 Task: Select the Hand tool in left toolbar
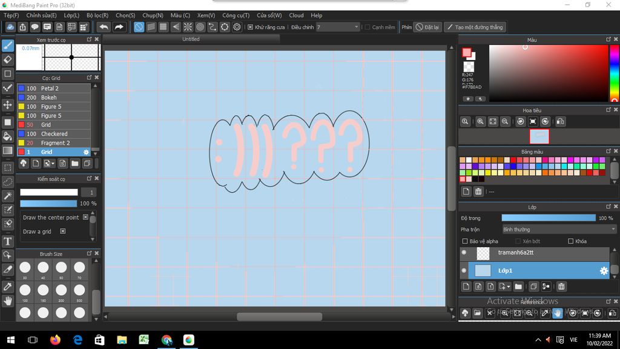(7, 301)
